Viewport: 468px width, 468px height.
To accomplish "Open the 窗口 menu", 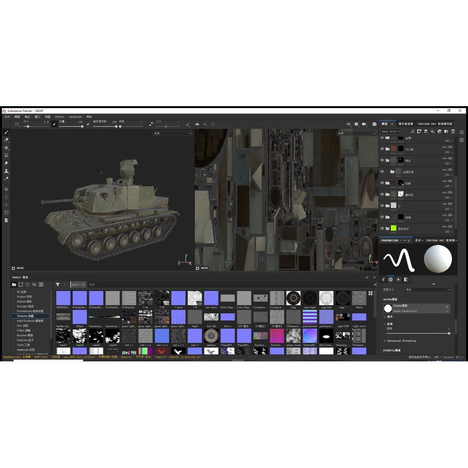I will click(x=37, y=117).
